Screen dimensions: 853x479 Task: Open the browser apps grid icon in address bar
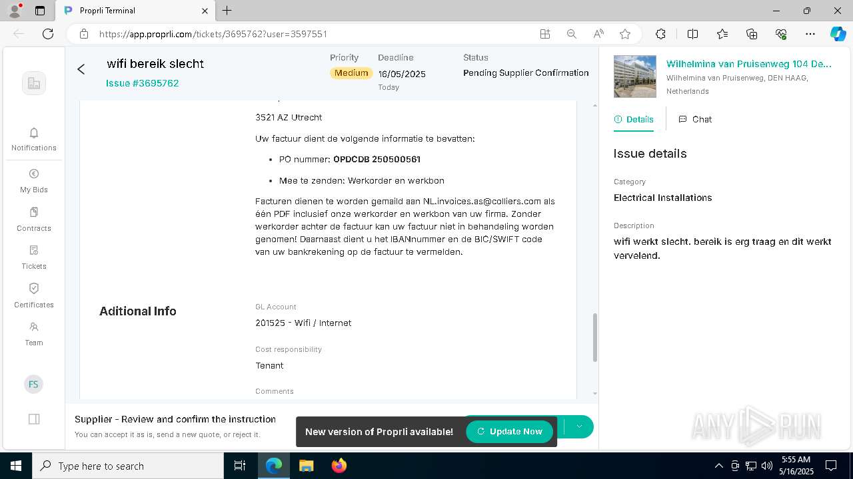pos(545,34)
